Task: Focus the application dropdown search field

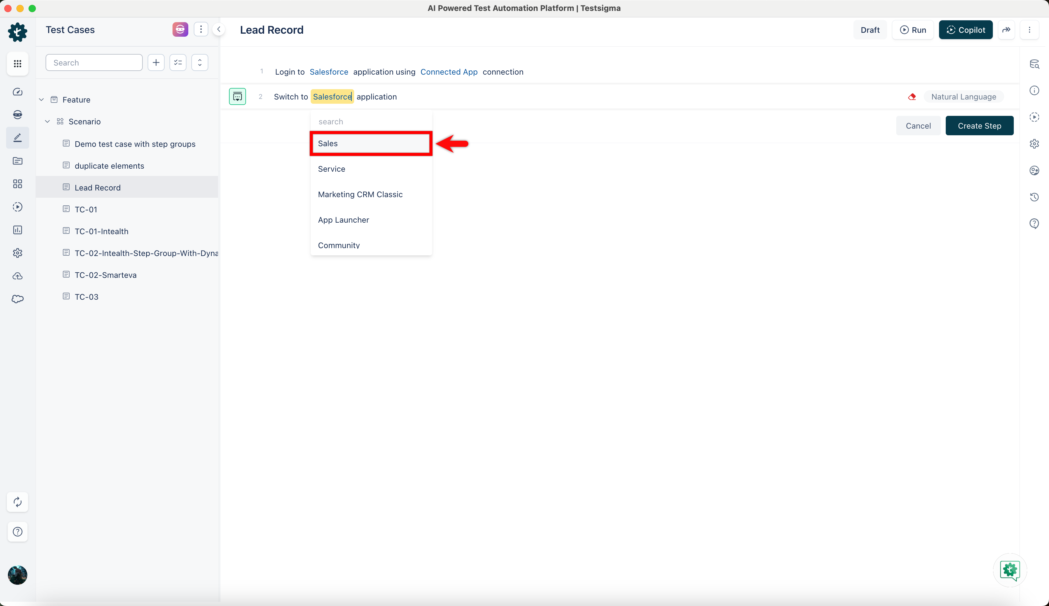Action: (371, 122)
